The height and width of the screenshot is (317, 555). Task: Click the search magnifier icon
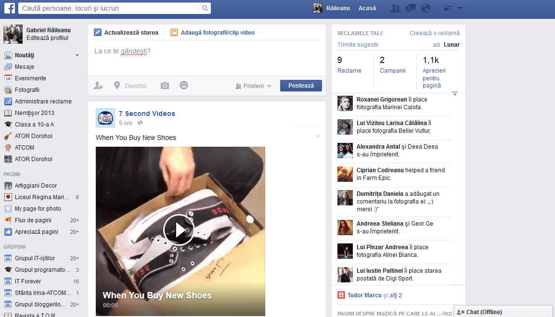205,8
